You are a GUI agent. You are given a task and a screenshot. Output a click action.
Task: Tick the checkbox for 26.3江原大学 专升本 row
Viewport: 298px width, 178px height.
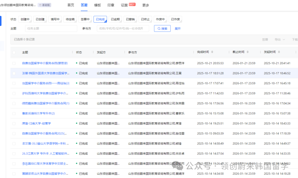click(14, 153)
